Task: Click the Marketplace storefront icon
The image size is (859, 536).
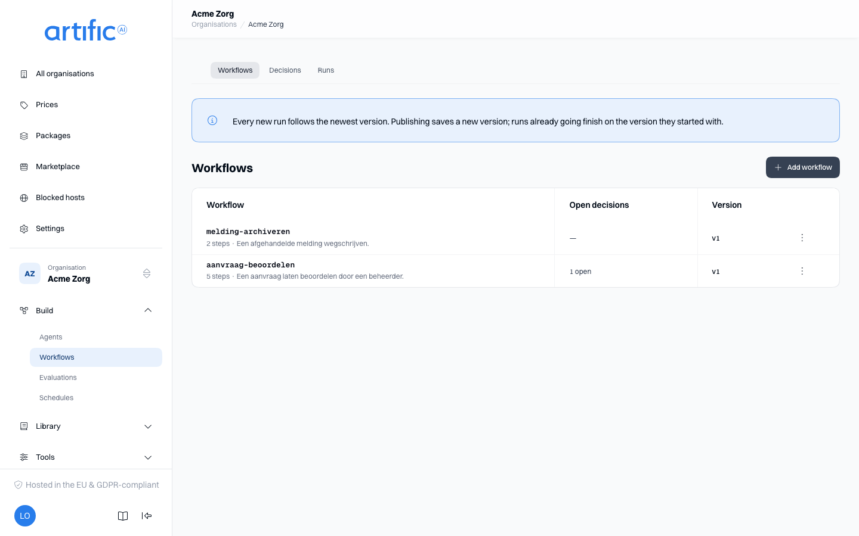Action: [24, 167]
